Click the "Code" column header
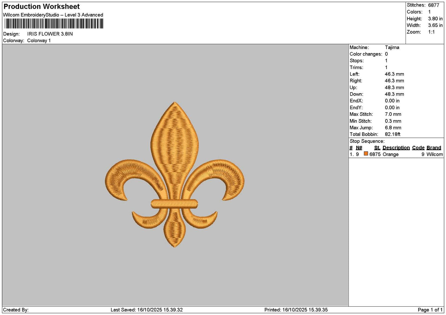 coord(418,148)
